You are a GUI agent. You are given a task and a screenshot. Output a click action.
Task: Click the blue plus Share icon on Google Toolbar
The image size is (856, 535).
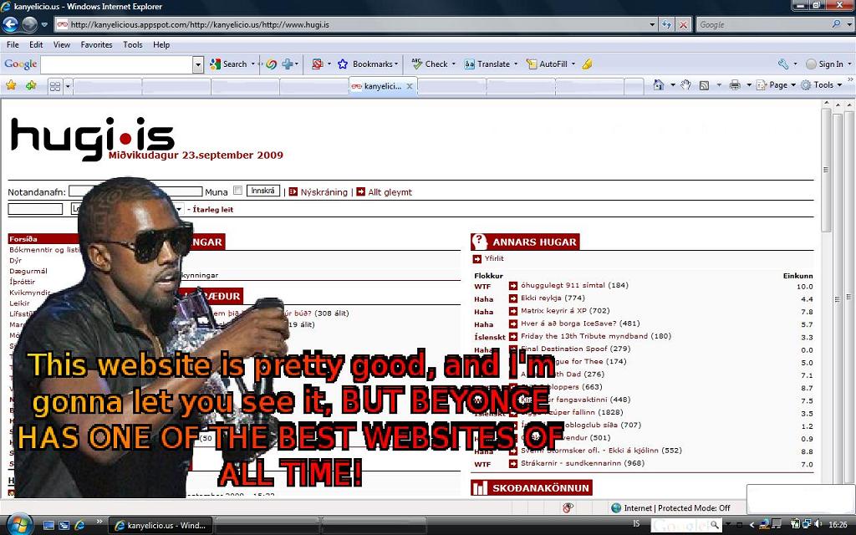pyautogui.click(x=288, y=64)
